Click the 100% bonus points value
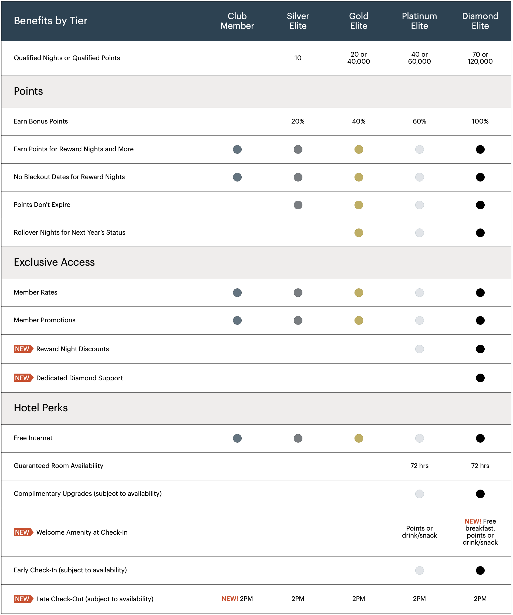Viewport: 513px width, 615px height. tap(480, 121)
